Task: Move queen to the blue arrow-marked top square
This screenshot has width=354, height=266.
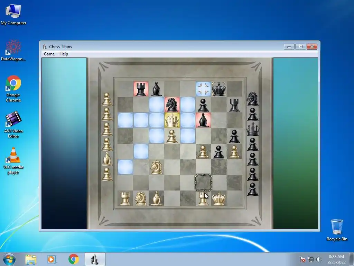Action: 203,89
